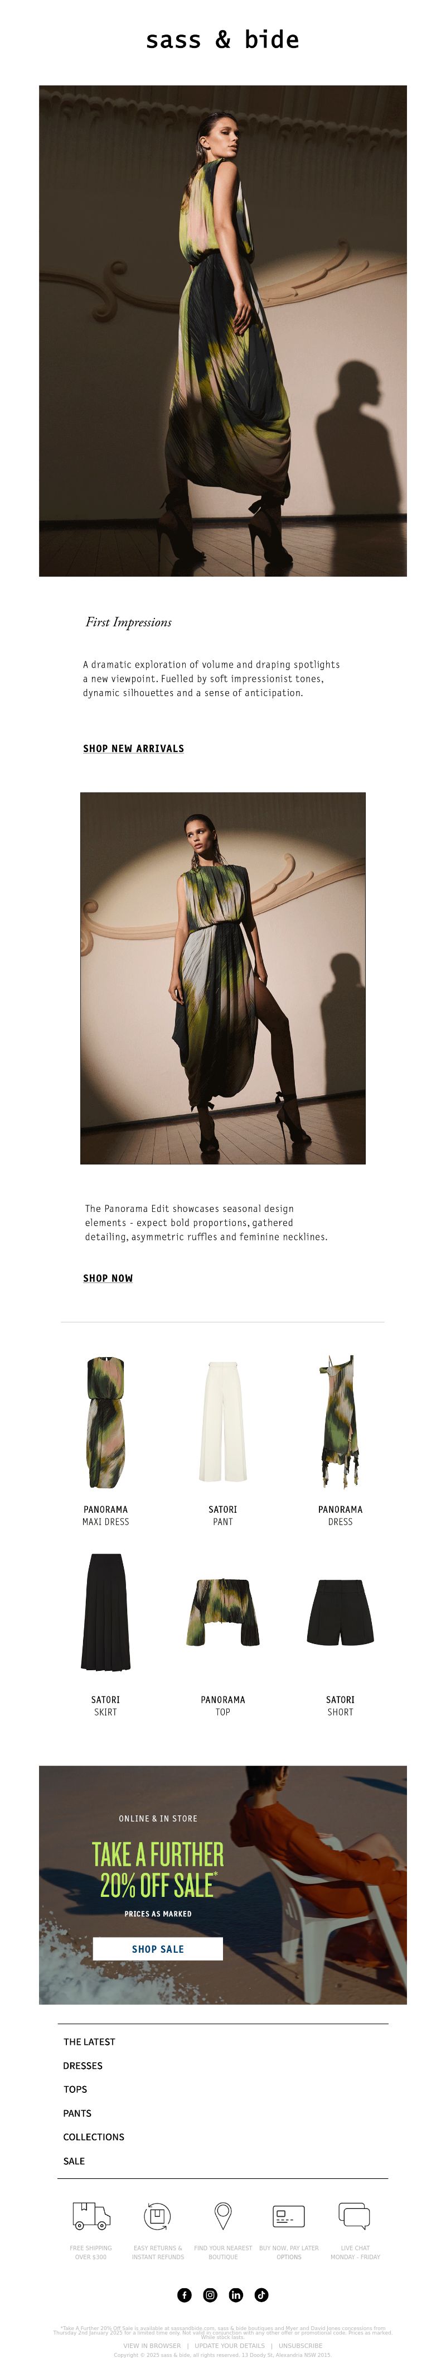This screenshot has width=446, height=2358.
Task: Open the LinkedIn social icon
Action: point(236,2295)
